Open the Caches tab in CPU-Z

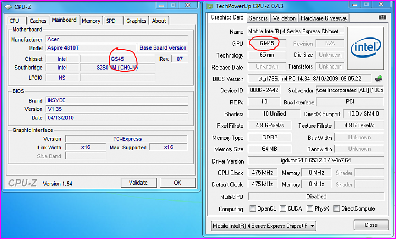(x=38, y=21)
